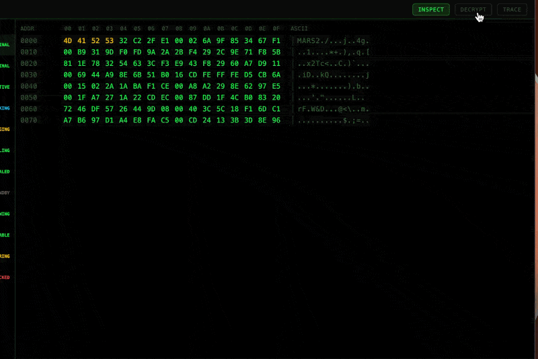Select address row 0000

(x=28, y=41)
